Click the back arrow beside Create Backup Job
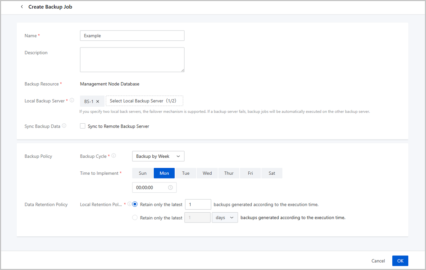The width and height of the screenshot is (426, 270). coord(22,7)
